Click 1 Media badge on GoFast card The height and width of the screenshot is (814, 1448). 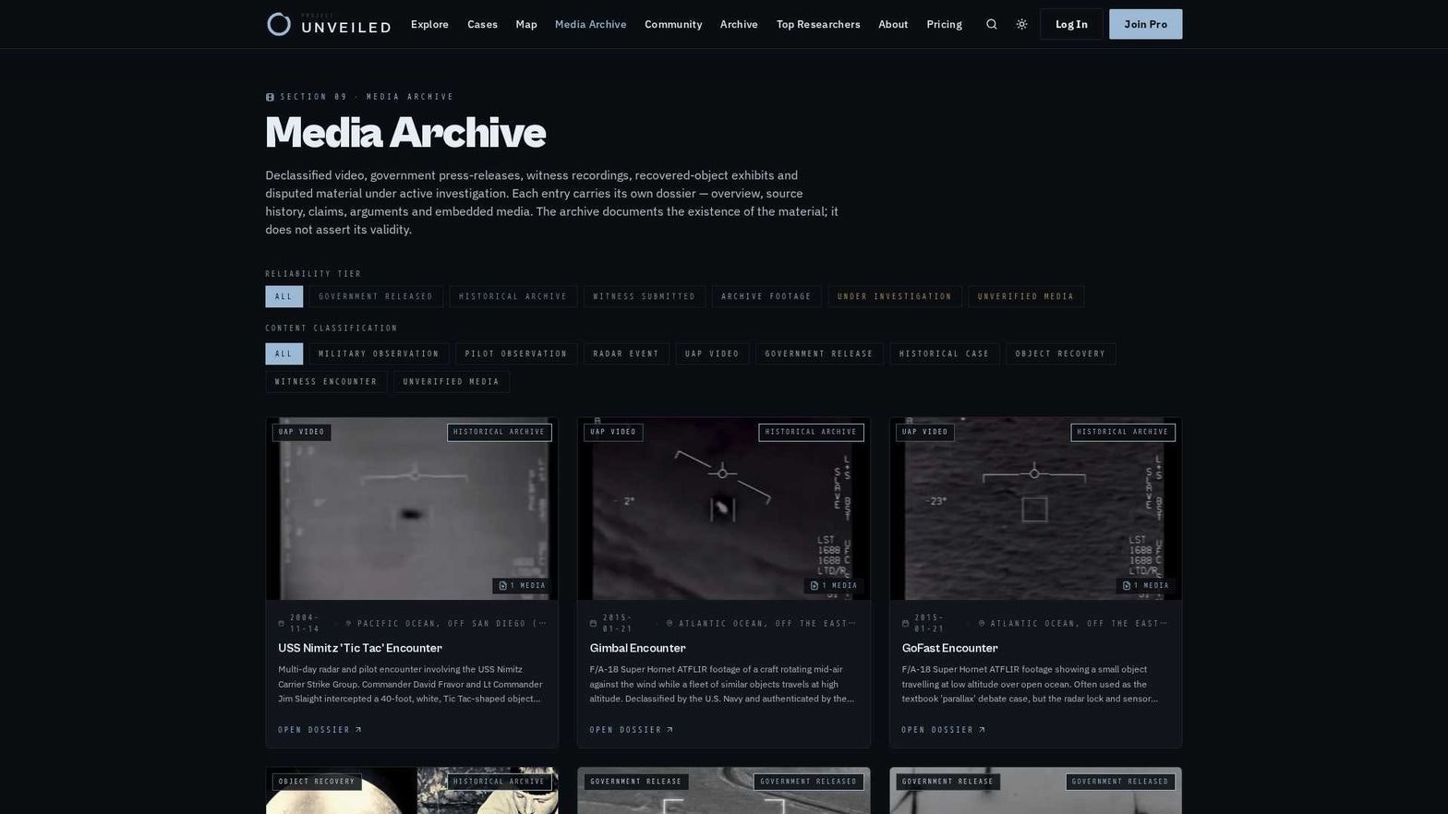click(1146, 585)
